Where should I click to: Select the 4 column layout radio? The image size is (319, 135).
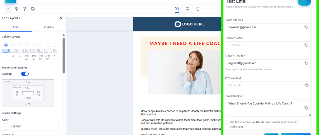[x=55, y=45]
